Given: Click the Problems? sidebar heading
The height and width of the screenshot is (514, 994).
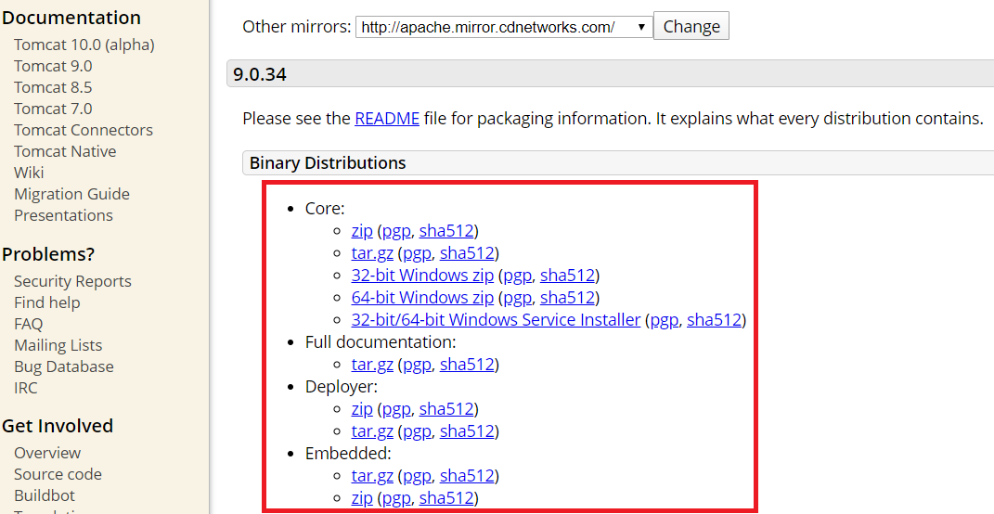Looking at the screenshot, I should 48,254.
